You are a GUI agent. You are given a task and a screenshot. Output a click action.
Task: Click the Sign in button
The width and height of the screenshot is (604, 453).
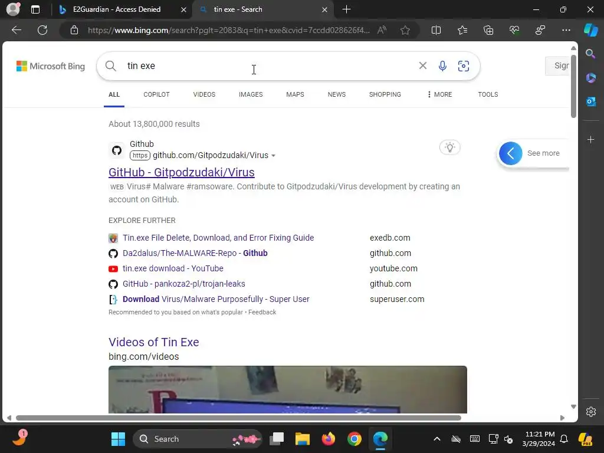coord(557,66)
